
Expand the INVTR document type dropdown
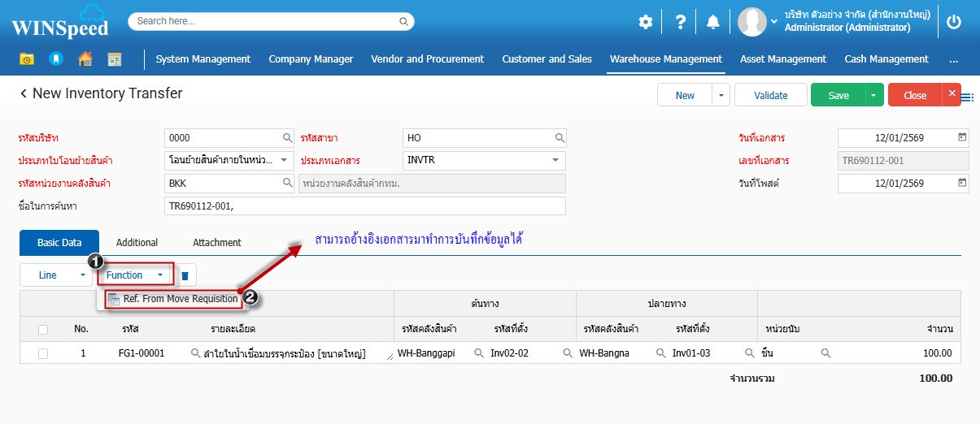556,160
